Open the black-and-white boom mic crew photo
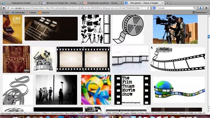The width and height of the screenshot is (210, 118). tap(56, 90)
